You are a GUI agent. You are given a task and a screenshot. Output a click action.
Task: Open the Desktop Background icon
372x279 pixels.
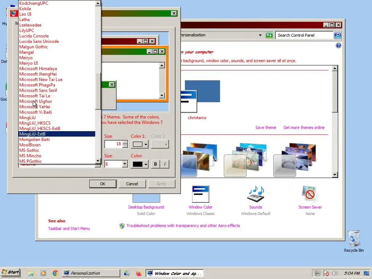(146, 198)
